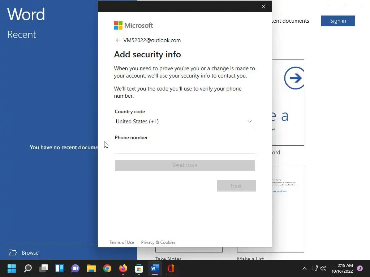This screenshot has height=277, width=370.
Task: Open the Terms of Use link
Action: pos(121,242)
